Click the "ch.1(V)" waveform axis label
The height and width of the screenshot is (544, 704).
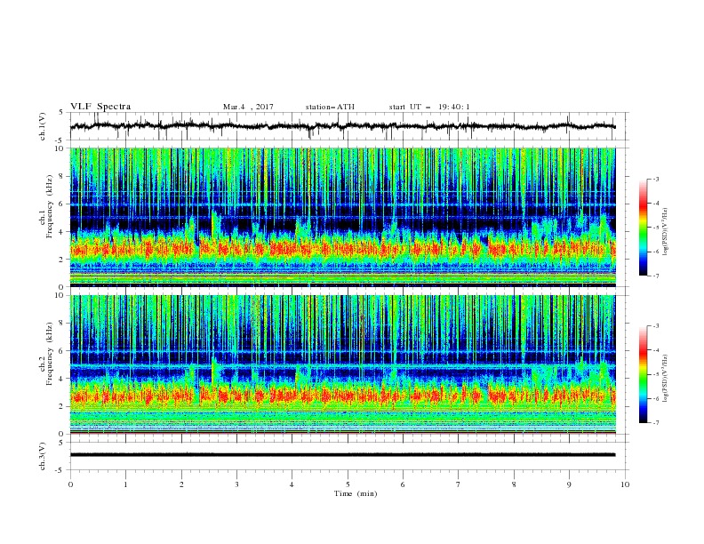click(43, 126)
